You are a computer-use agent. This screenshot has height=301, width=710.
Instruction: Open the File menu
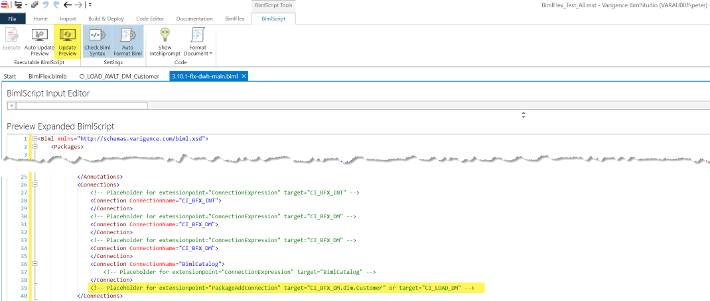click(13, 19)
